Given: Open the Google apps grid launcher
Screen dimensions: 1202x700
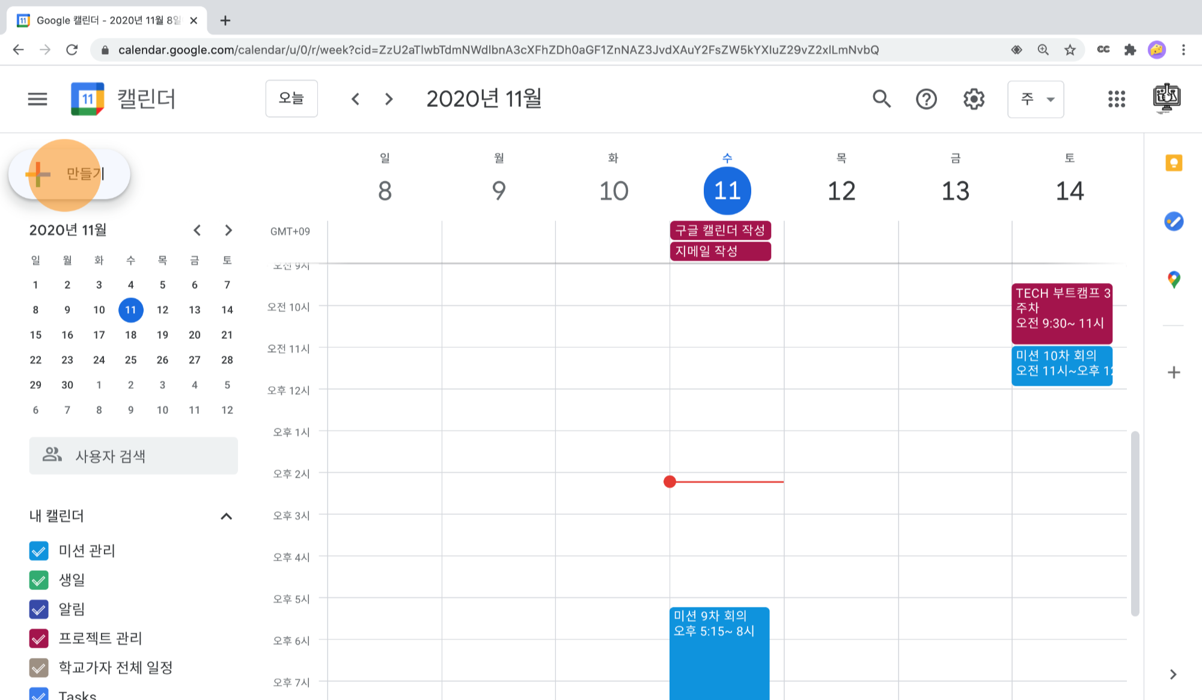Looking at the screenshot, I should pos(1116,99).
